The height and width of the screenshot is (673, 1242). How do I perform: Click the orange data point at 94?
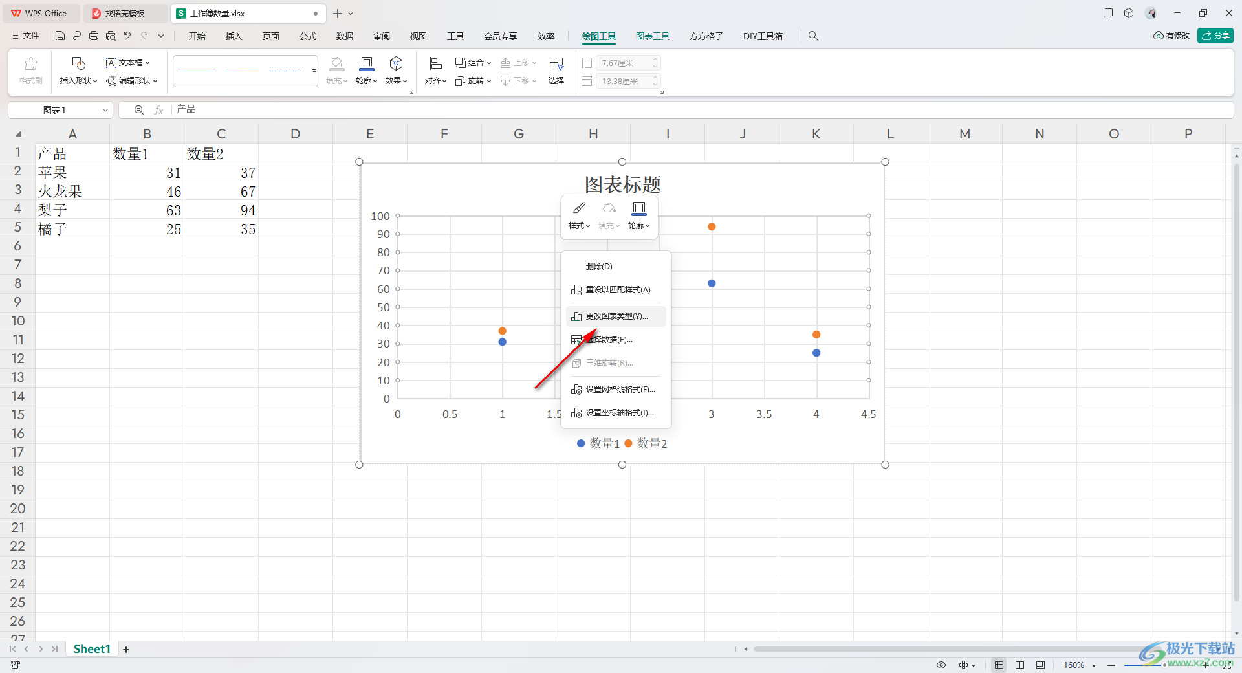tap(712, 226)
